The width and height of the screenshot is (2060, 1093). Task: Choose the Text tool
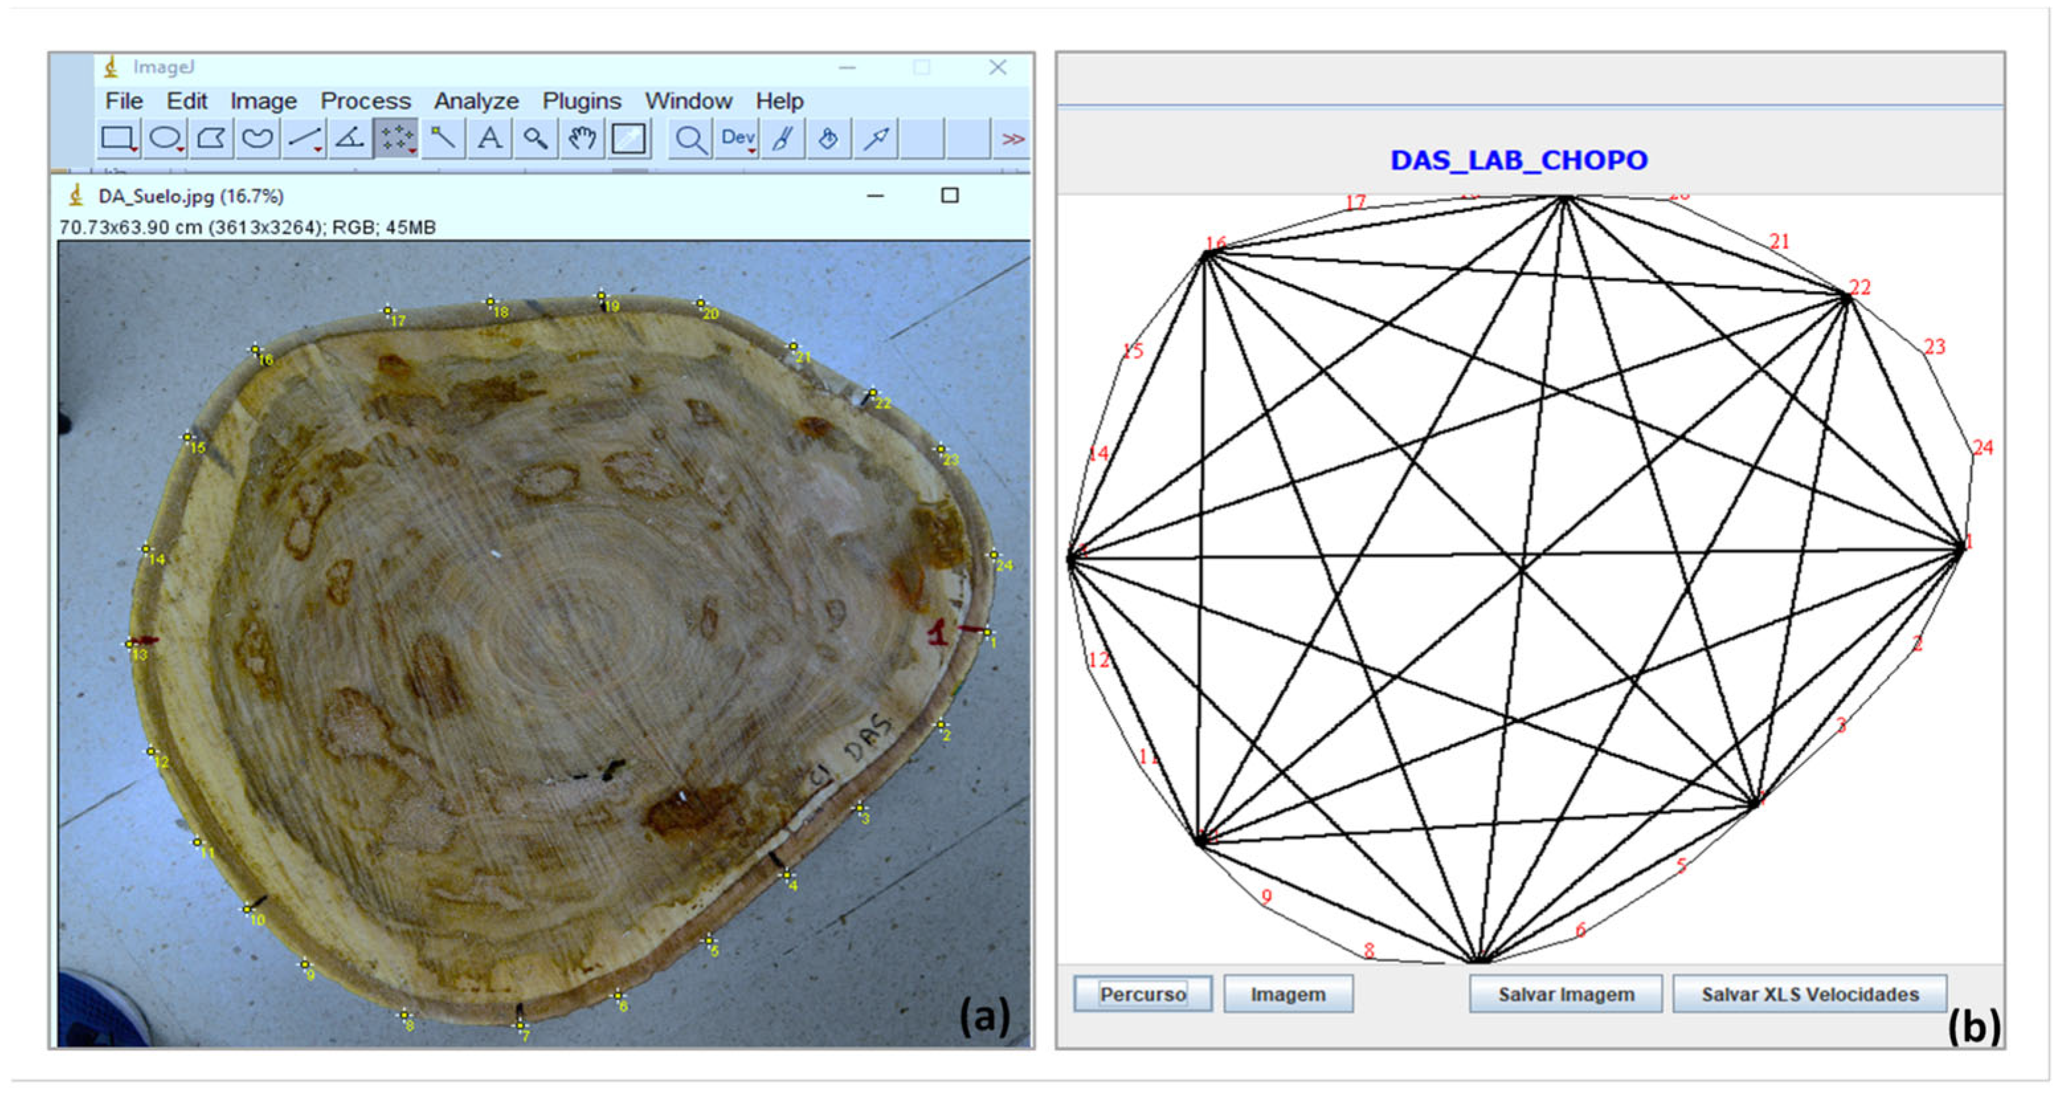[x=490, y=138]
